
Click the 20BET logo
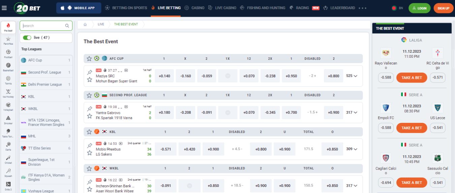[x=27, y=8]
